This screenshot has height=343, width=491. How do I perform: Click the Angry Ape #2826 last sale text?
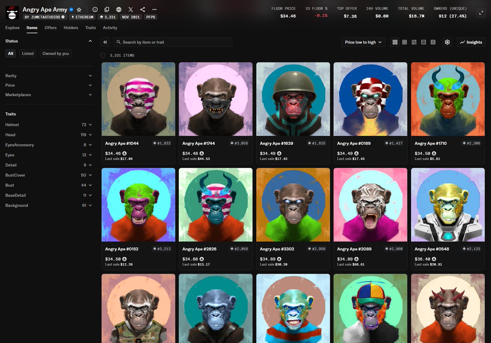pos(196,265)
